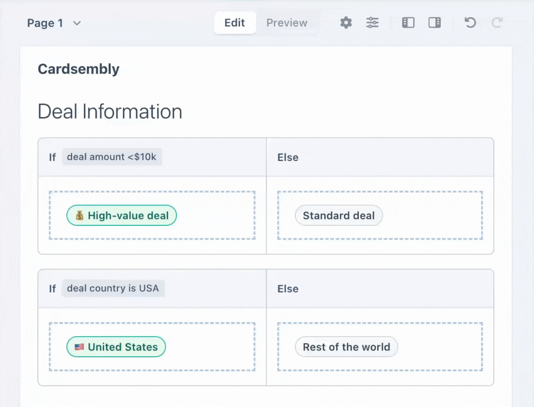Click the redo arrow icon
534x407 pixels.
click(497, 23)
